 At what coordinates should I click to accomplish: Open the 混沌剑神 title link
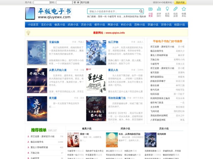pos(162,134)
